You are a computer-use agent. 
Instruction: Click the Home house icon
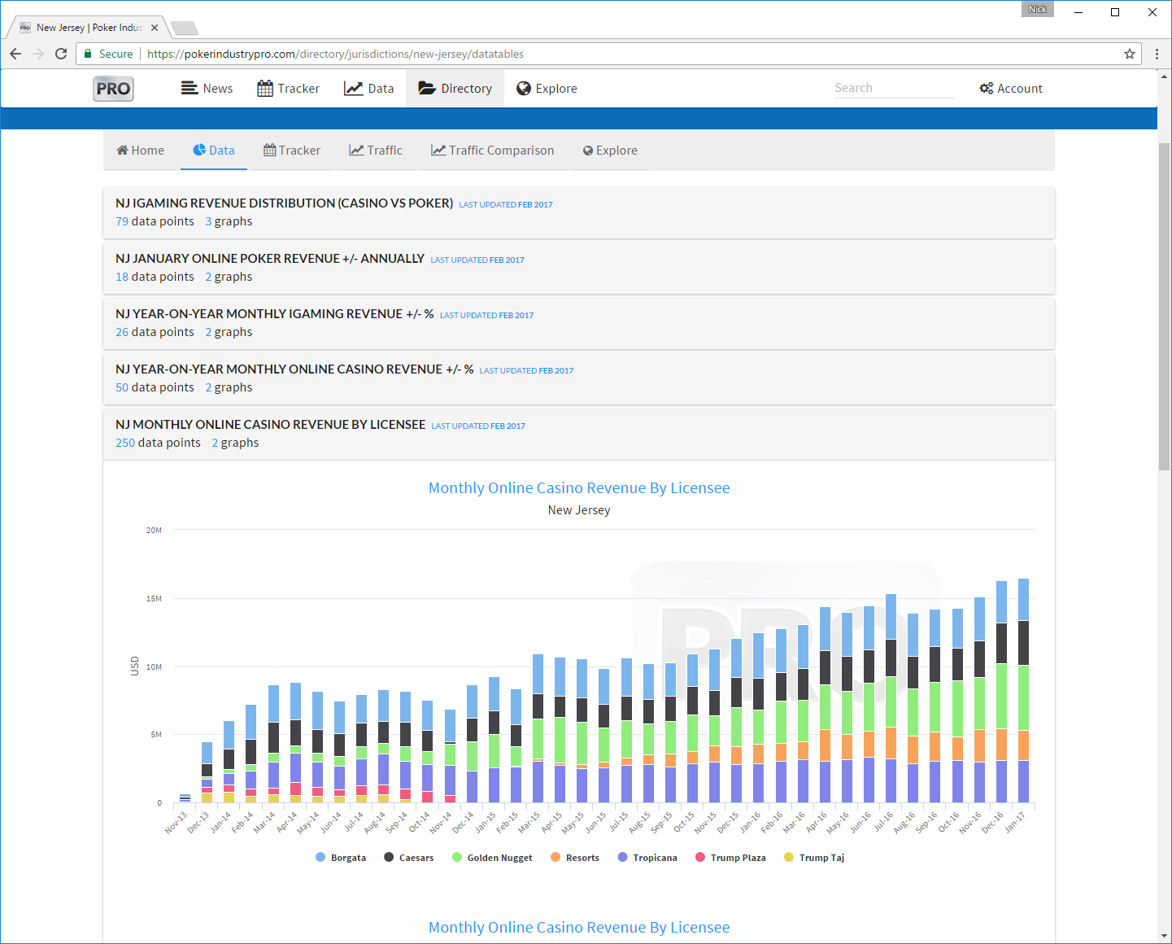[122, 151]
